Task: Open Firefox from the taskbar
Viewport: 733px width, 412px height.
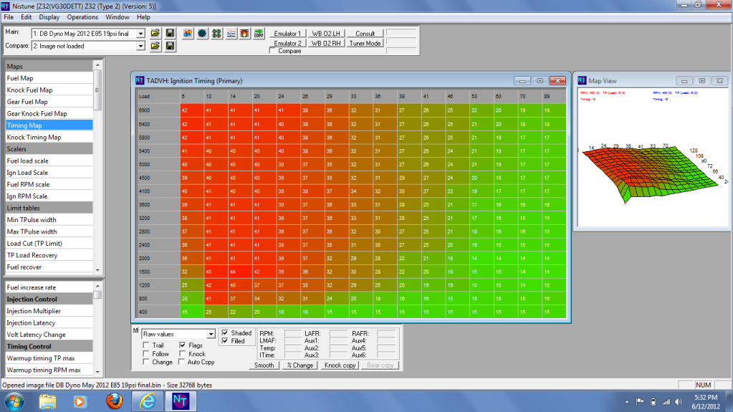Action: click(114, 400)
